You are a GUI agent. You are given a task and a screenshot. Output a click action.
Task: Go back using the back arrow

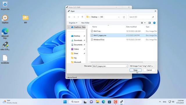(x=69, y=17)
